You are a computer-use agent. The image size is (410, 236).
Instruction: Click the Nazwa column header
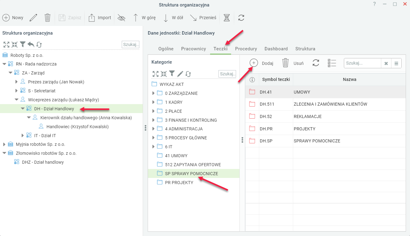(349, 79)
